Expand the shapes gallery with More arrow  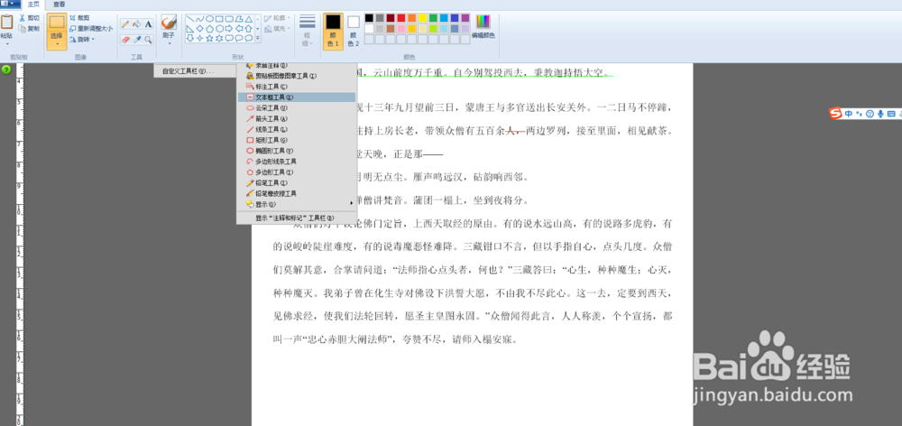(258, 39)
